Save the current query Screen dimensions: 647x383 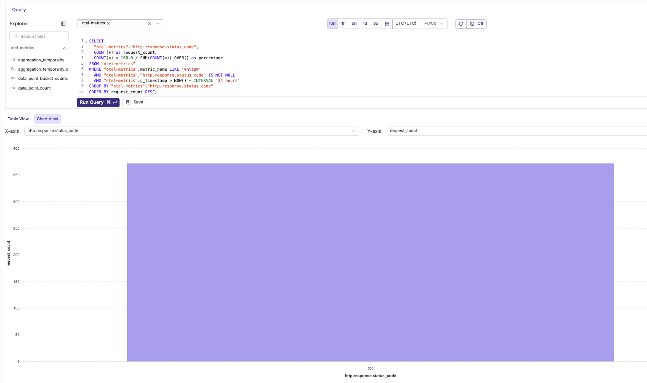click(134, 102)
